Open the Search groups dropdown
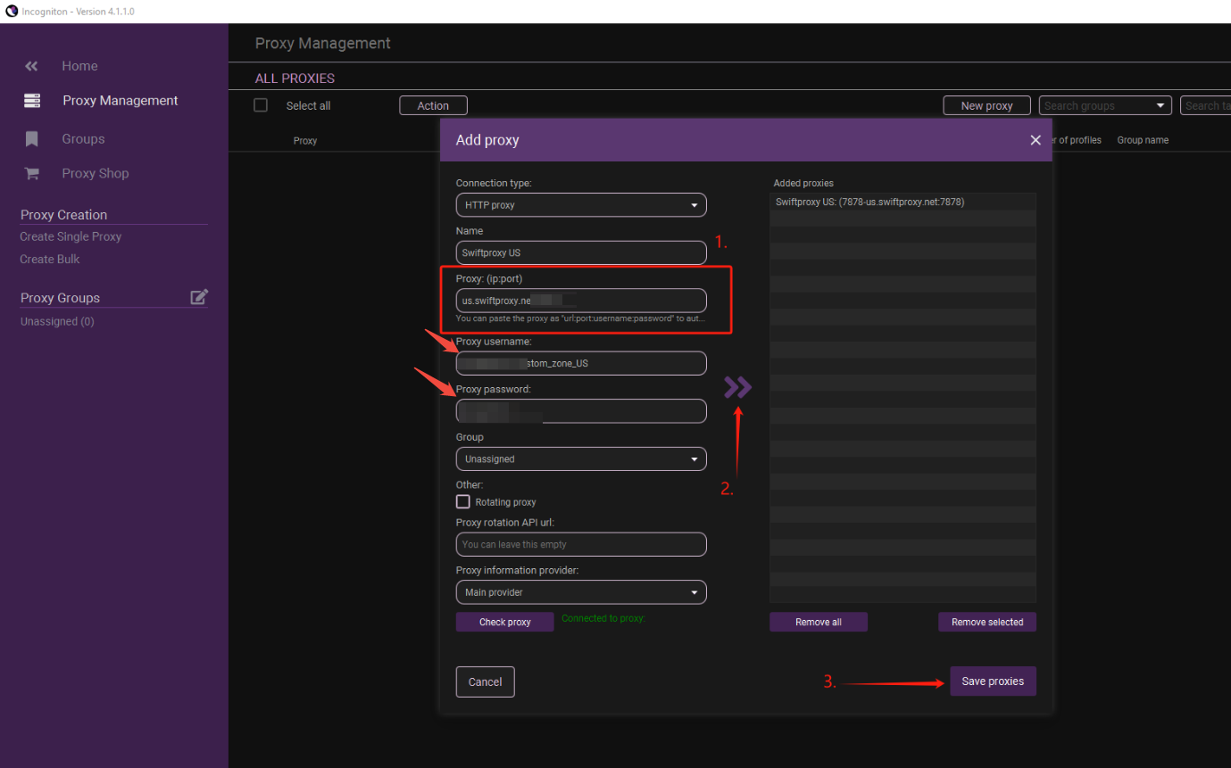This screenshot has height=768, width=1231. coord(1104,106)
